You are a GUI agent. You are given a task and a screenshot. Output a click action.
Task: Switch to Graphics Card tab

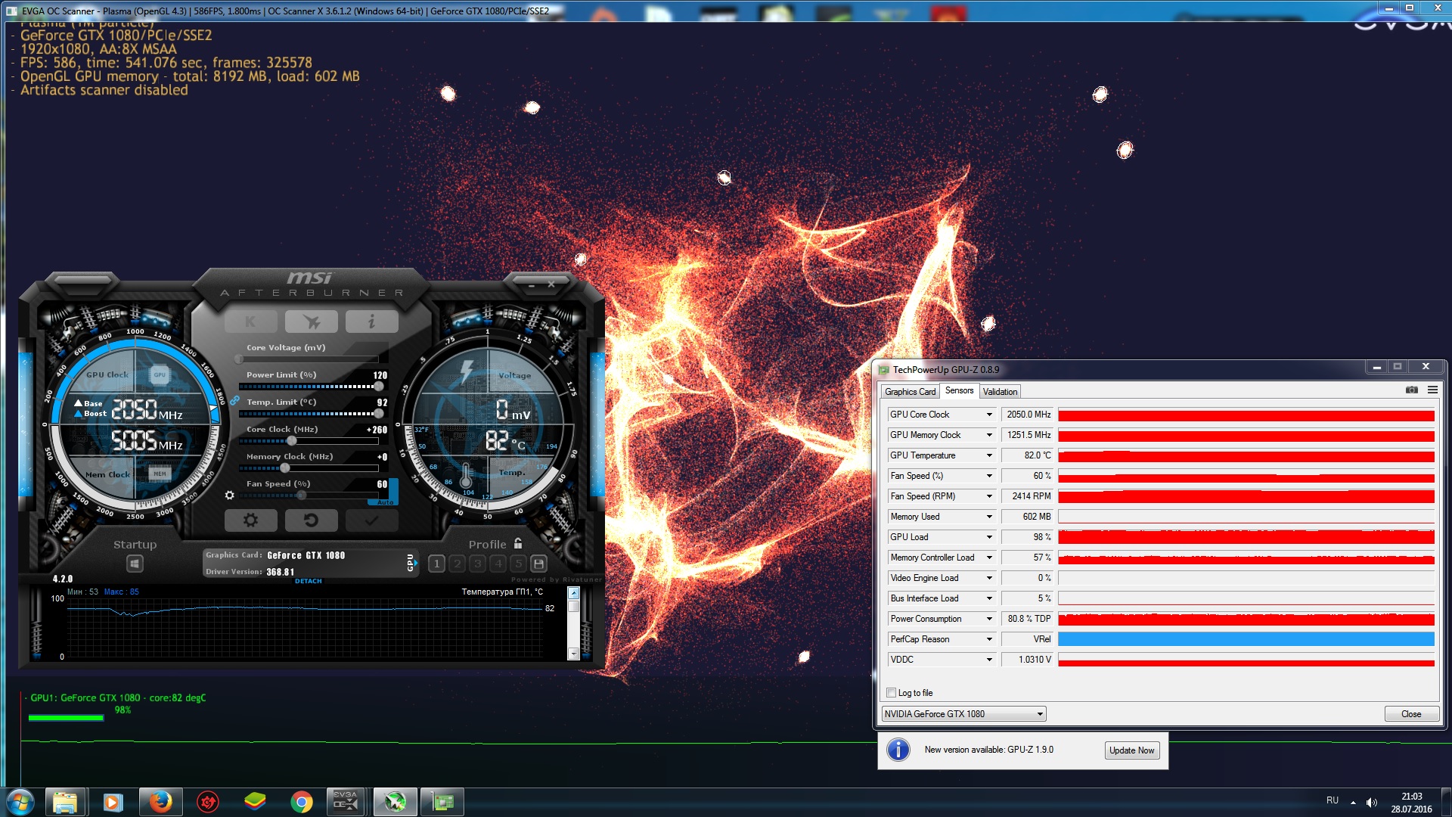[x=910, y=392]
